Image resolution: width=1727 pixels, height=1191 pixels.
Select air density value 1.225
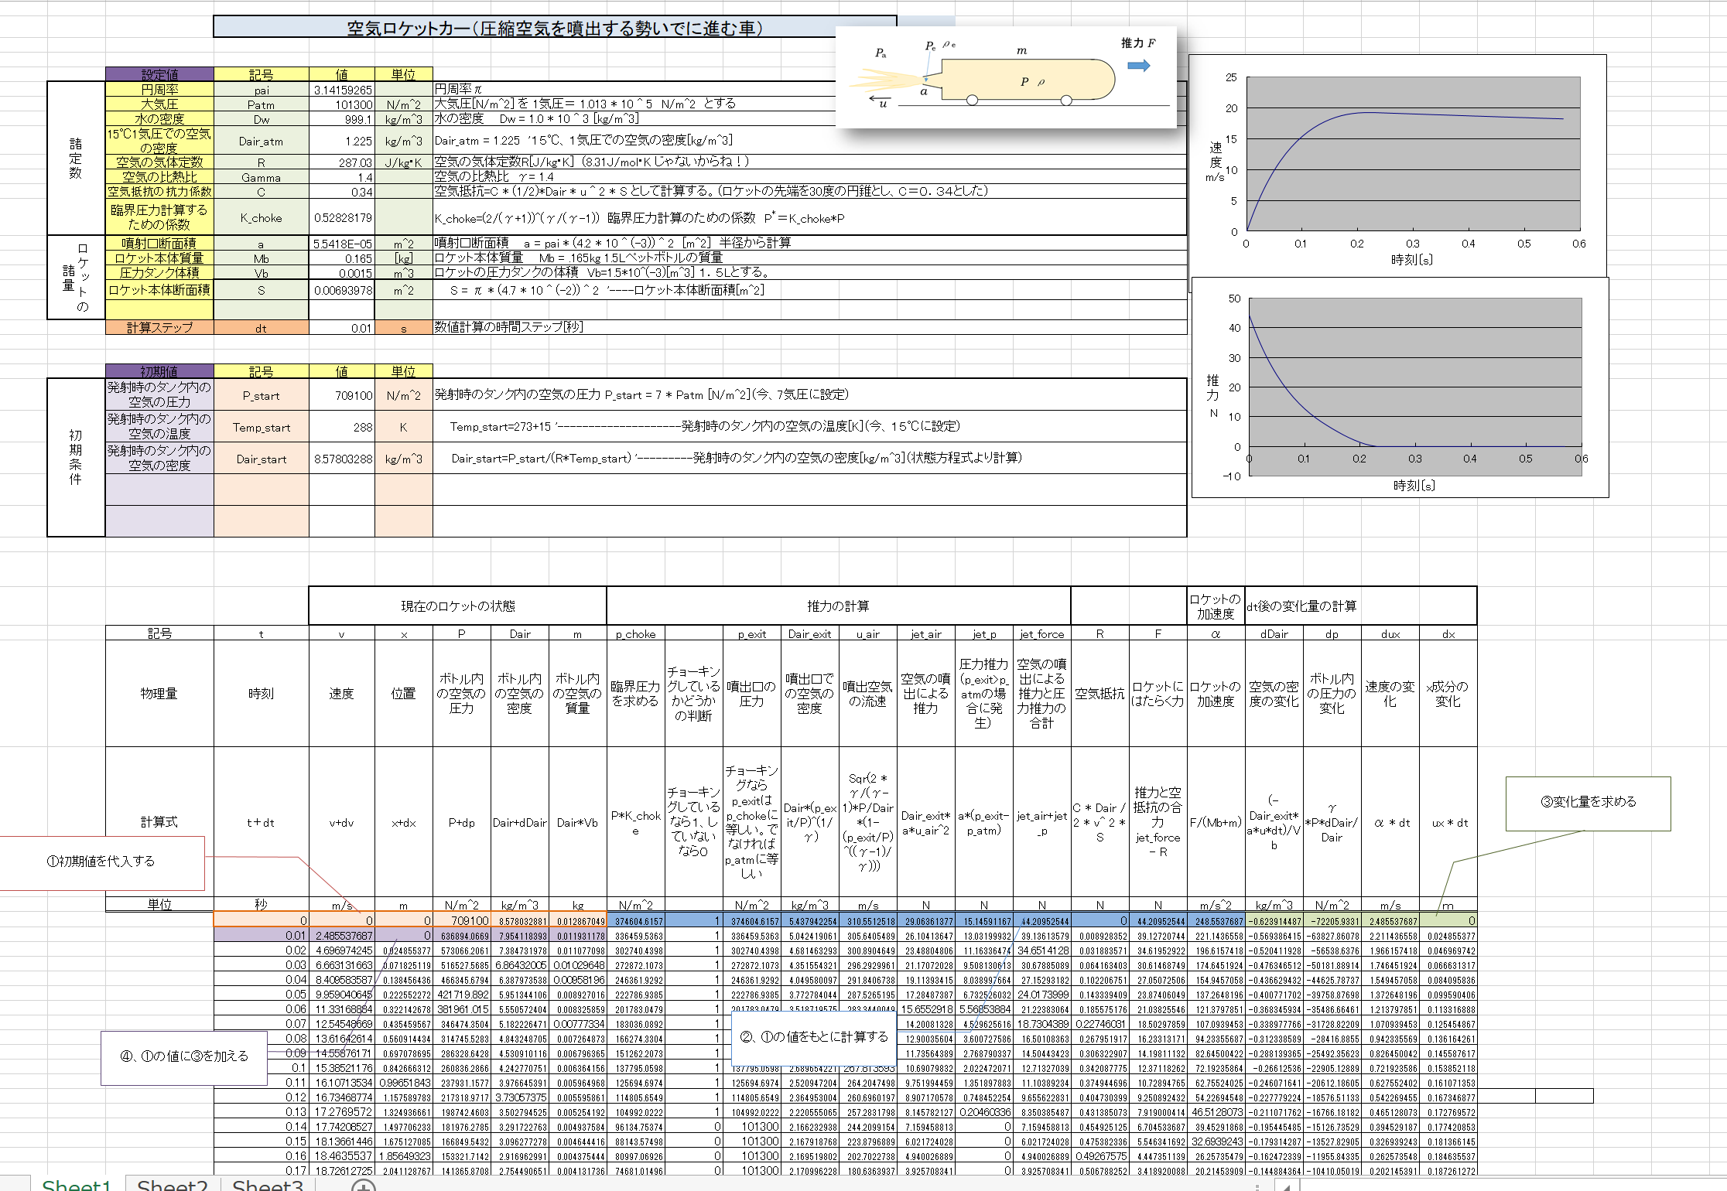[342, 141]
